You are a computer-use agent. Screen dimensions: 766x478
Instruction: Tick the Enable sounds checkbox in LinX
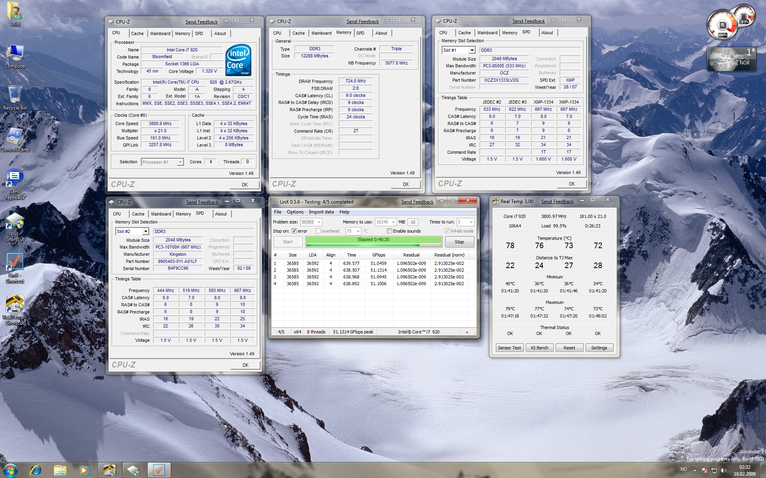pos(389,231)
